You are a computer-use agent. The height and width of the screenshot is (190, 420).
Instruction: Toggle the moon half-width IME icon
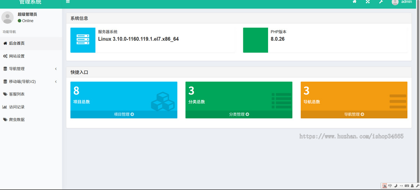point(395,186)
